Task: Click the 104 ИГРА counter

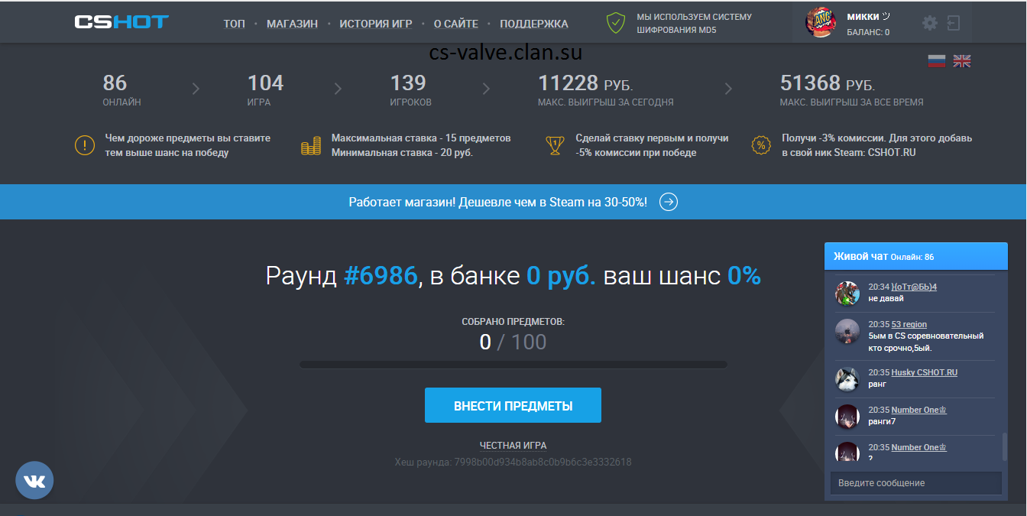Action: point(265,89)
